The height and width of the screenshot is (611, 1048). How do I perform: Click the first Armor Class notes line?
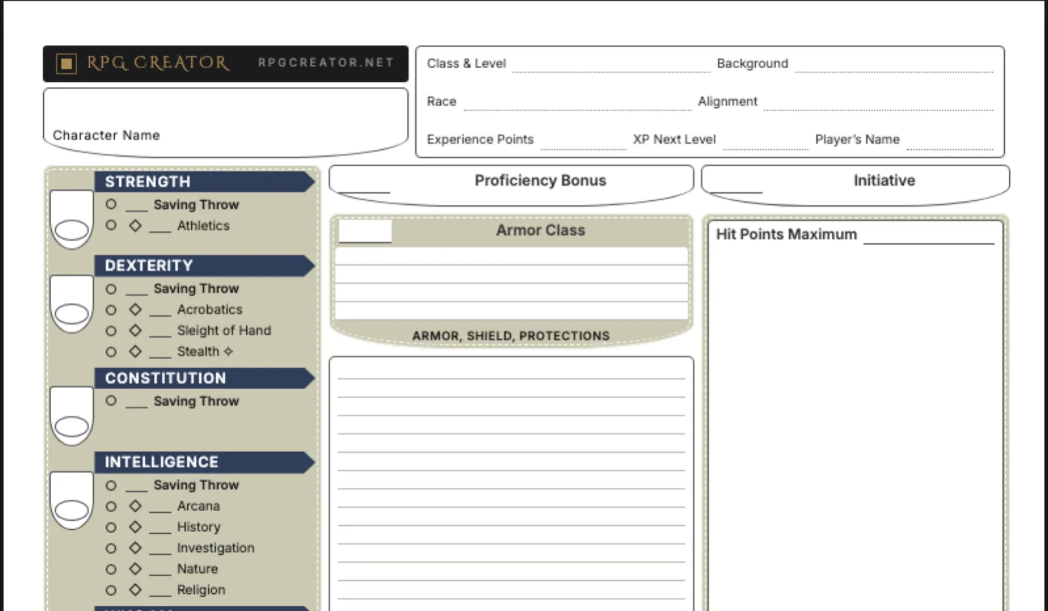pyautogui.click(x=512, y=256)
